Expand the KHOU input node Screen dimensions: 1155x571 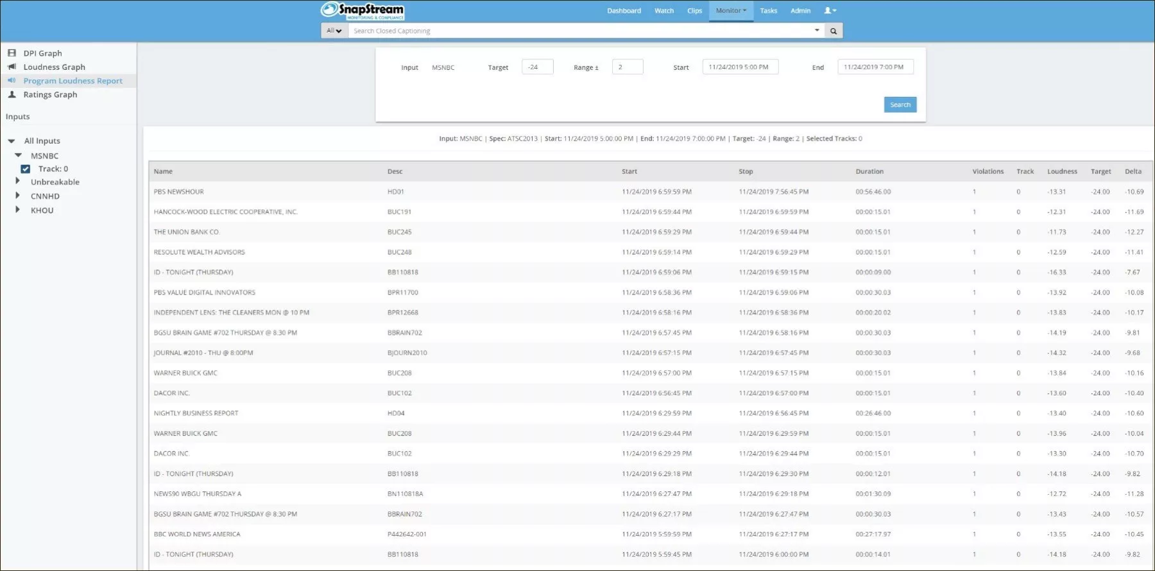coord(18,210)
